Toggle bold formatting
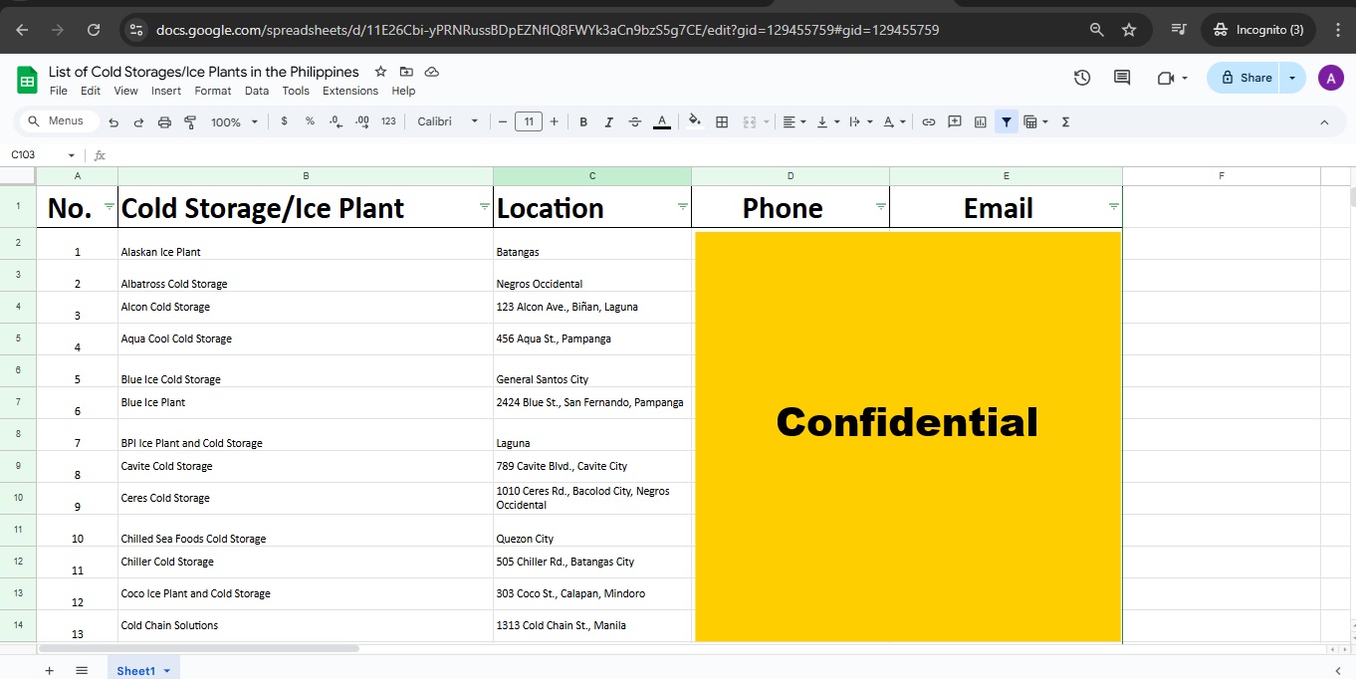The height and width of the screenshot is (679, 1356). pyautogui.click(x=583, y=122)
